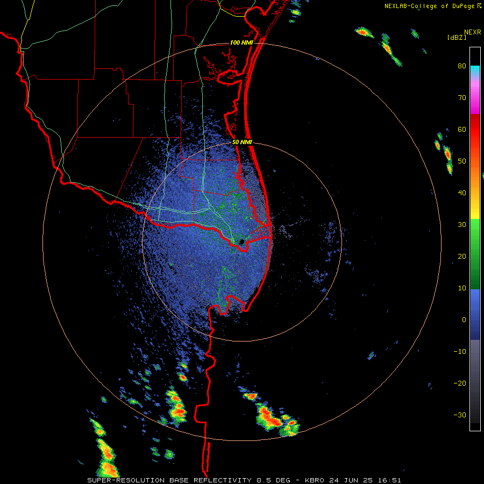Image resolution: width=484 pixels, height=484 pixels.
Task: Click the 60 value on the dBZ scale
Action: (462, 130)
